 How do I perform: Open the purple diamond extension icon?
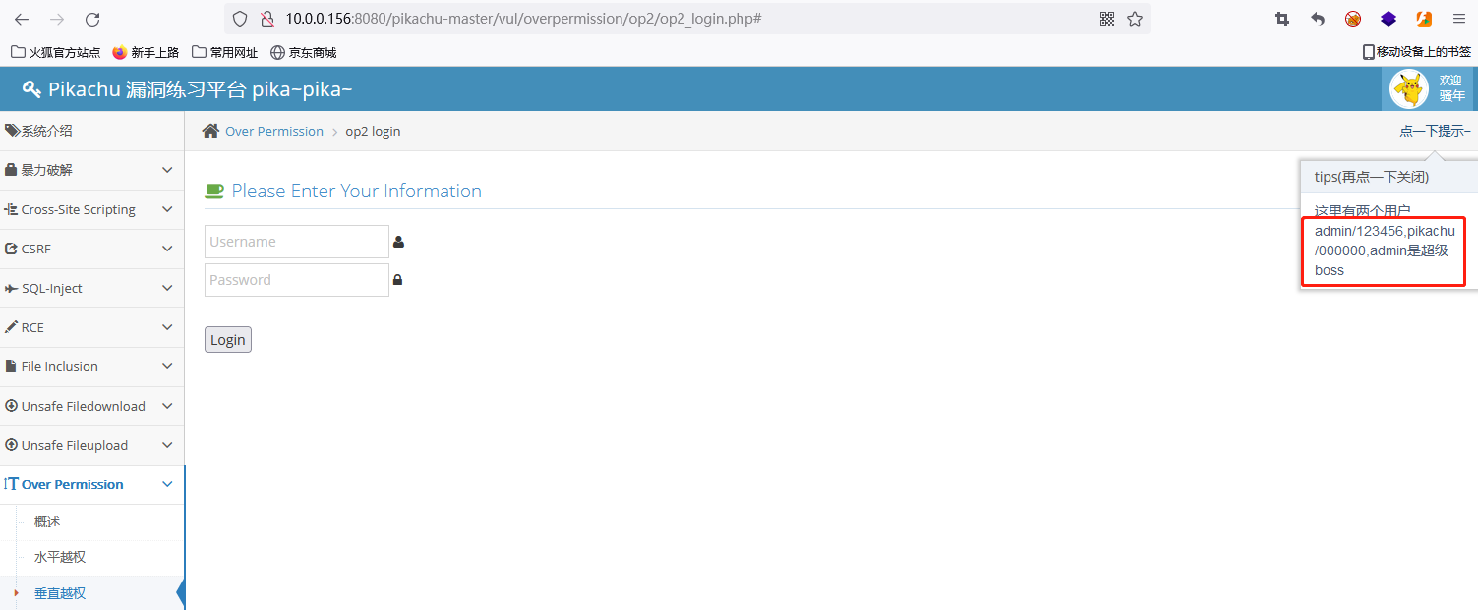pos(1389,19)
